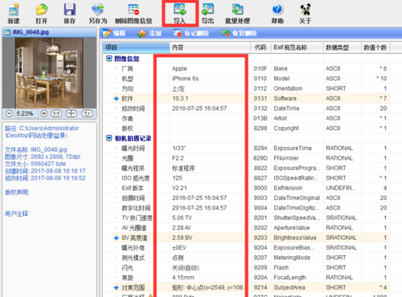The image size is (402, 297).
Task: Click the blue plus beside 对焦范围
Action: pyautogui.click(x=116, y=287)
